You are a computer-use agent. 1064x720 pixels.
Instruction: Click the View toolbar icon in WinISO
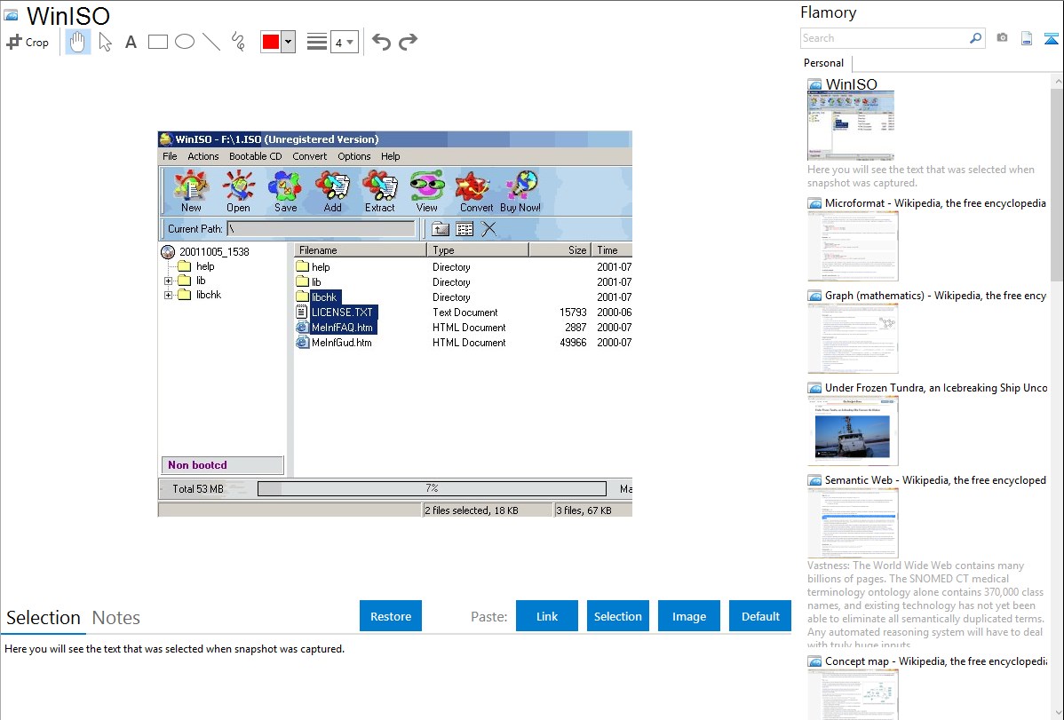pos(427,191)
